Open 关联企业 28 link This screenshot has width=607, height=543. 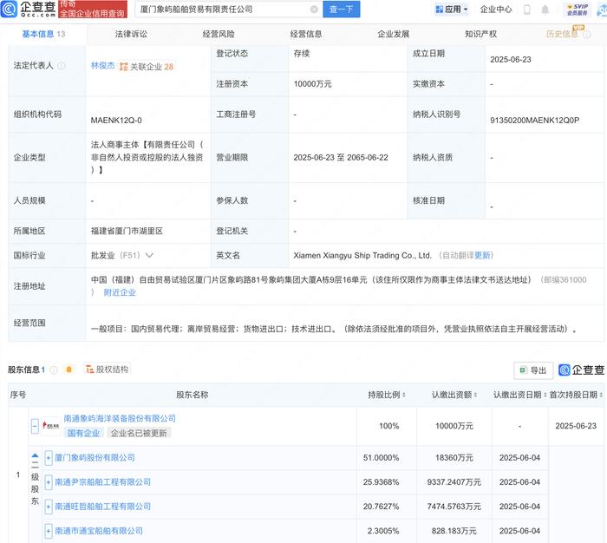[152, 67]
